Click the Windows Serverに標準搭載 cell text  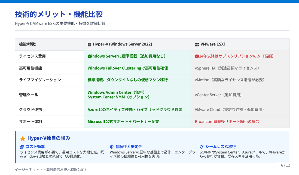pyautogui.click(x=127, y=56)
